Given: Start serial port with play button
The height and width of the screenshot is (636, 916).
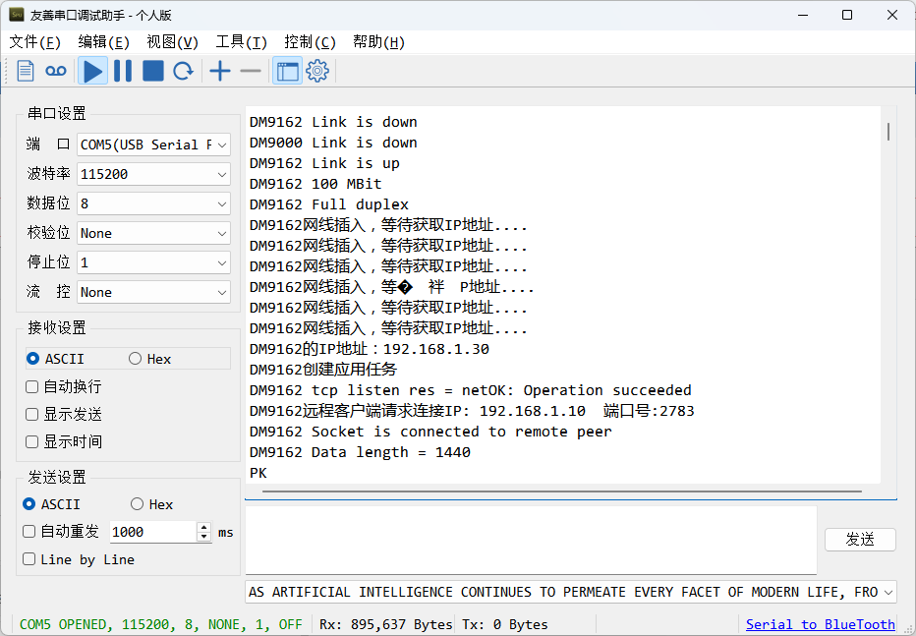Looking at the screenshot, I should coord(93,71).
